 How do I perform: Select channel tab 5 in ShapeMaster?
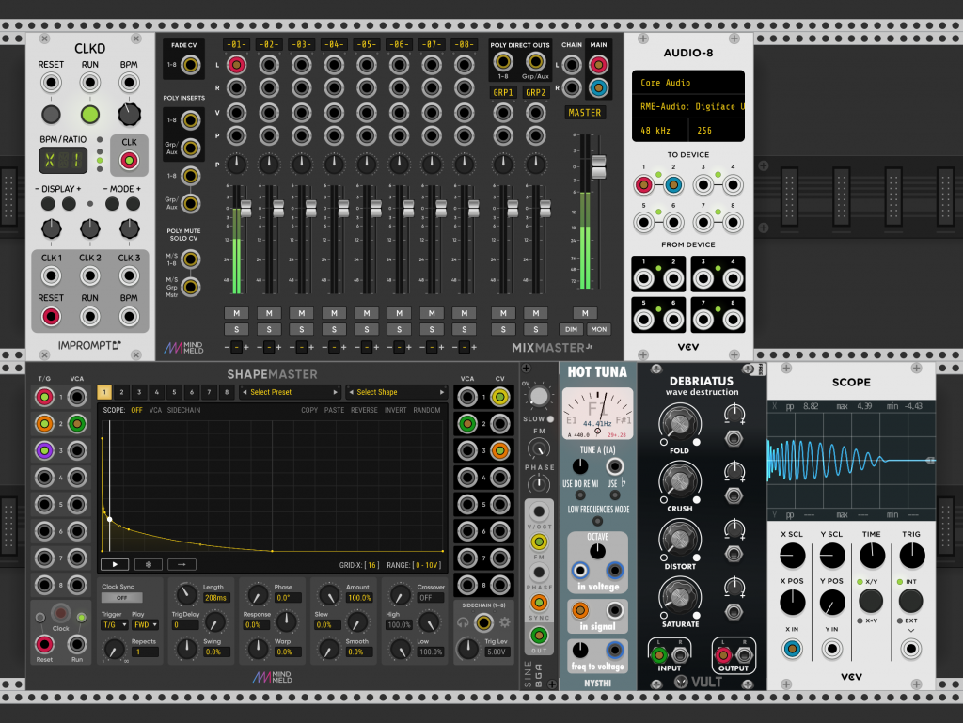[x=174, y=392]
